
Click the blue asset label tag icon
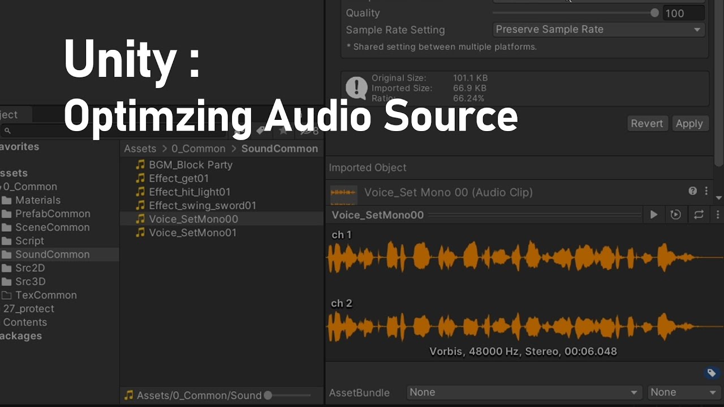point(712,373)
